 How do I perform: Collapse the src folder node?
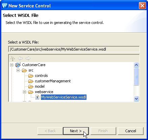click(18, 71)
